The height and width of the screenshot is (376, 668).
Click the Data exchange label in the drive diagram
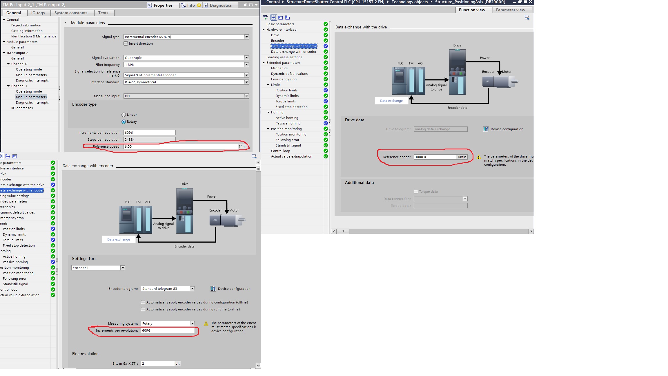click(391, 101)
